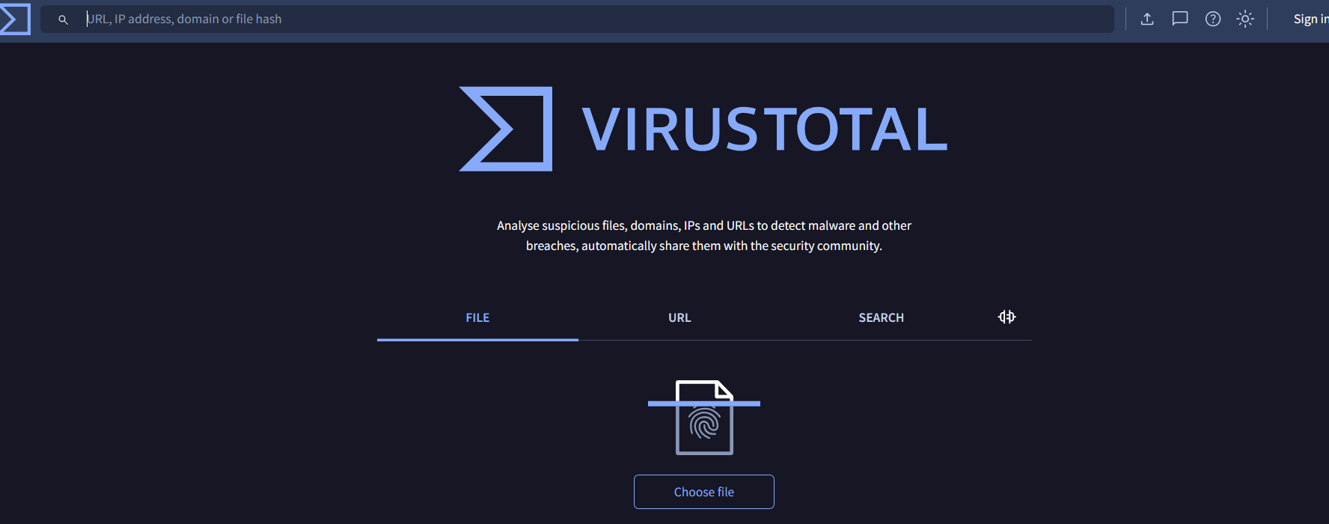
Task: Switch to the SEARCH tab
Action: tap(881, 318)
